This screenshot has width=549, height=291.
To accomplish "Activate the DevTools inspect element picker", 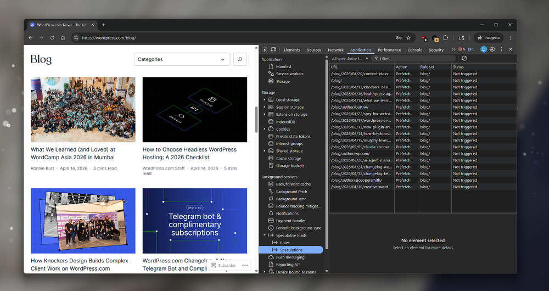I will [265, 50].
